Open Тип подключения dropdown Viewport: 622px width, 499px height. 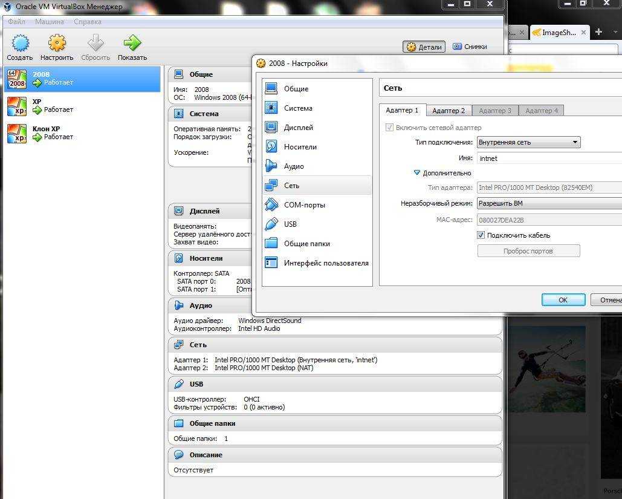pos(529,142)
